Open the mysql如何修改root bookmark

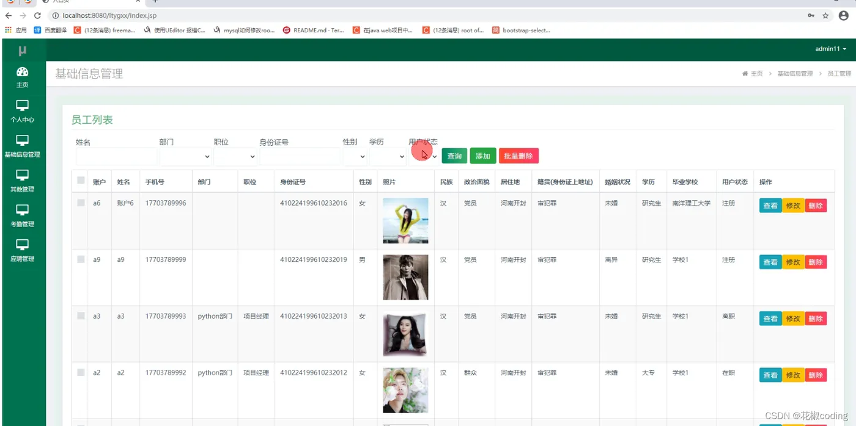coord(244,30)
